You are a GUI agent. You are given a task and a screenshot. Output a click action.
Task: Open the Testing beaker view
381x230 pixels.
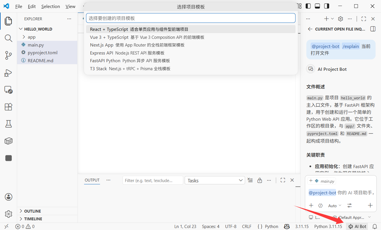(x=8, y=124)
